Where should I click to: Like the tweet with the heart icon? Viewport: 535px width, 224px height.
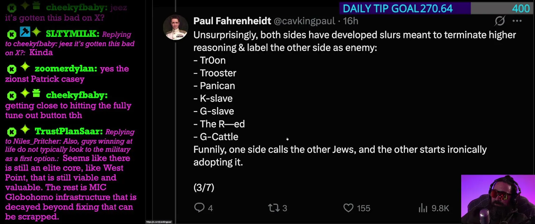pyautogui.click(x=348, y=208)
